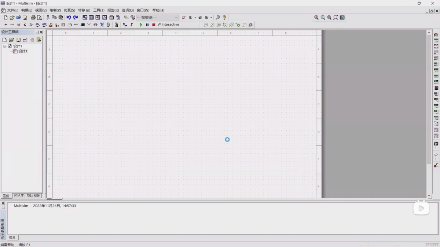Viewport: 440px width, 247px height.
Task: Select the 设计1 schematic sheet tree item
Action: tap(23, 51)
